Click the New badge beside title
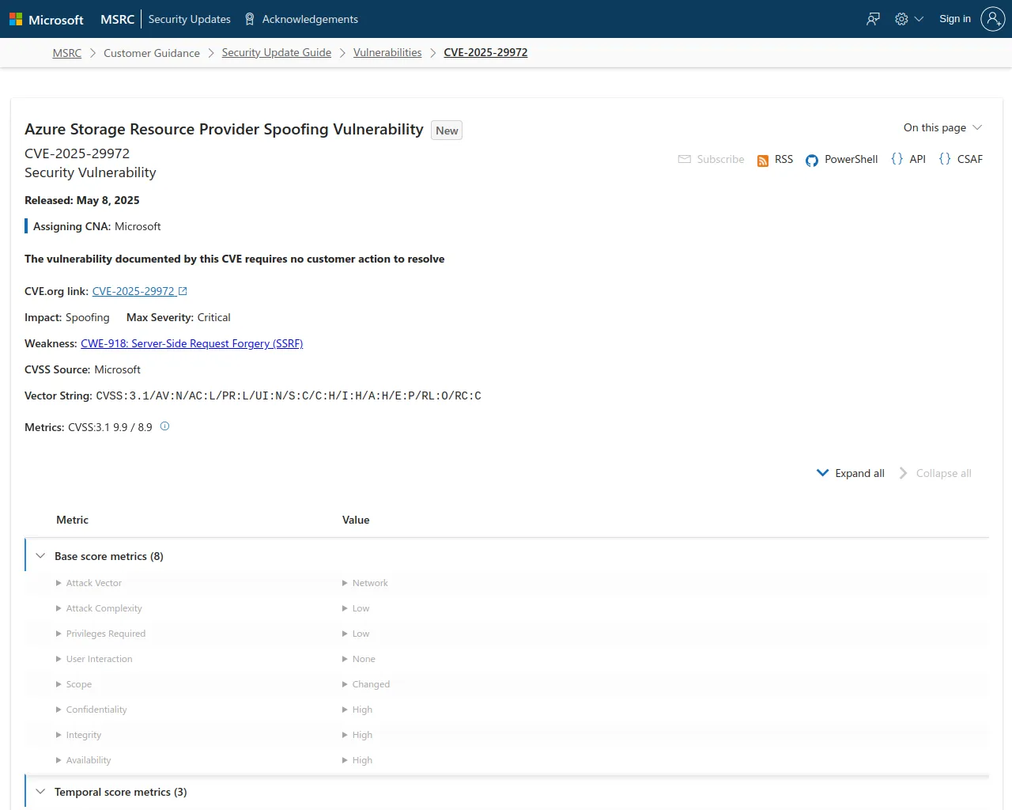This screenshot has width=1012, height=810. coord(447,131)
